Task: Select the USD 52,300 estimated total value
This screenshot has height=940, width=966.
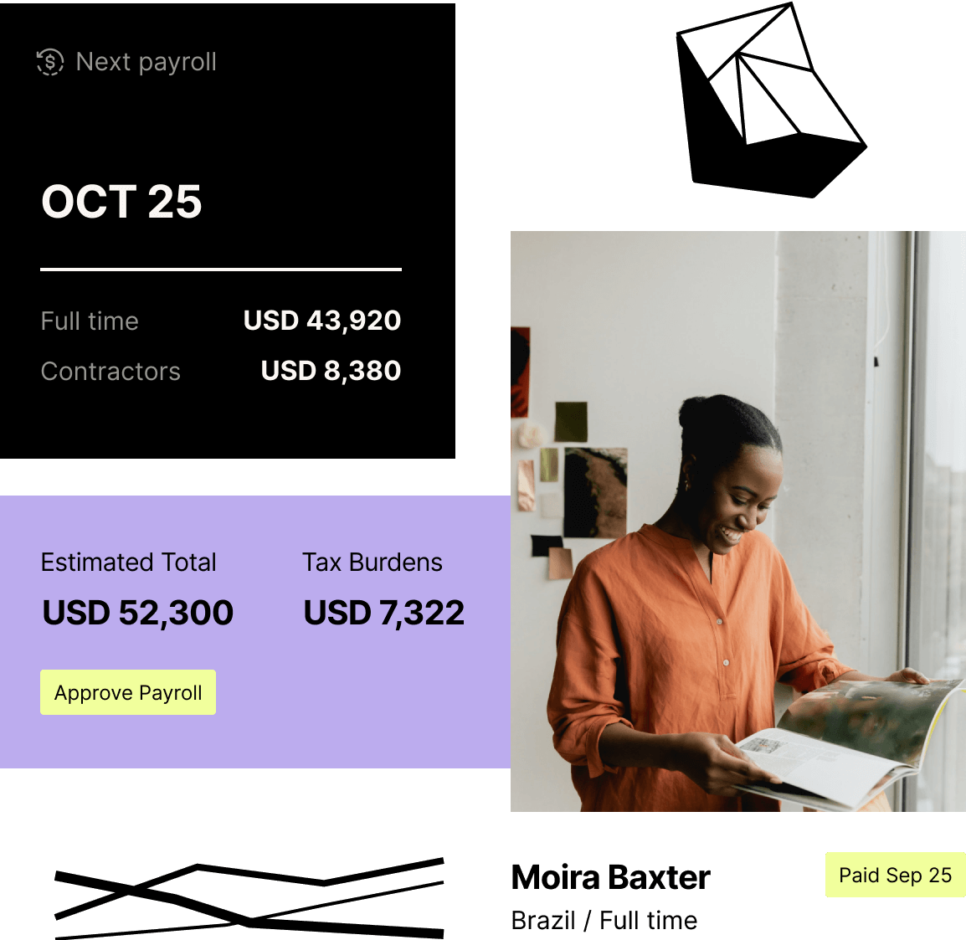Action: point(138,614)
